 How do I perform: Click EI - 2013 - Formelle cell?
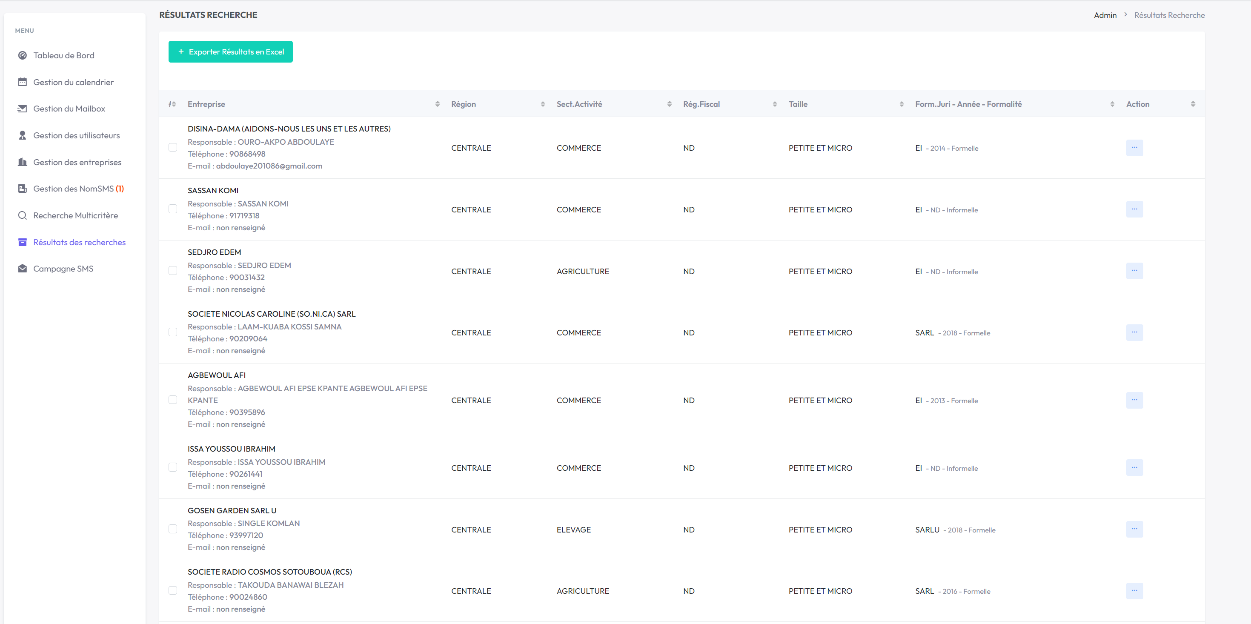pyautogui.click(x=947, y=400)
